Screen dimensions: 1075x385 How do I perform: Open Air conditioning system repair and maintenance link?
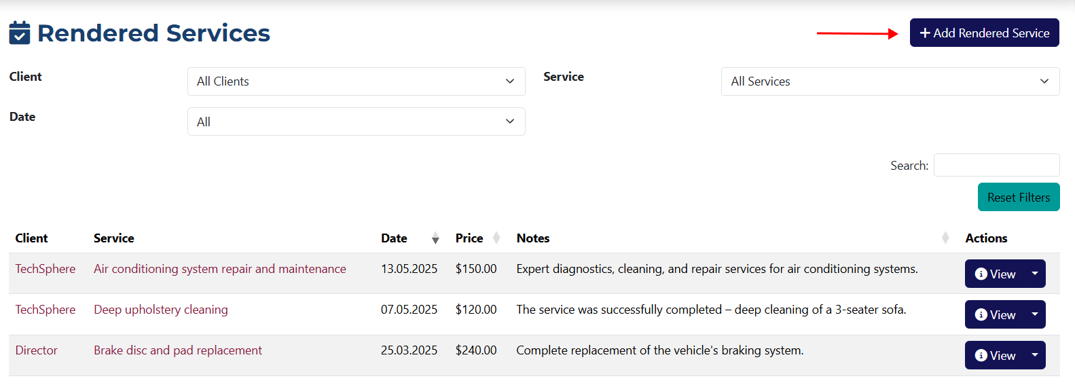coord(220,269)
